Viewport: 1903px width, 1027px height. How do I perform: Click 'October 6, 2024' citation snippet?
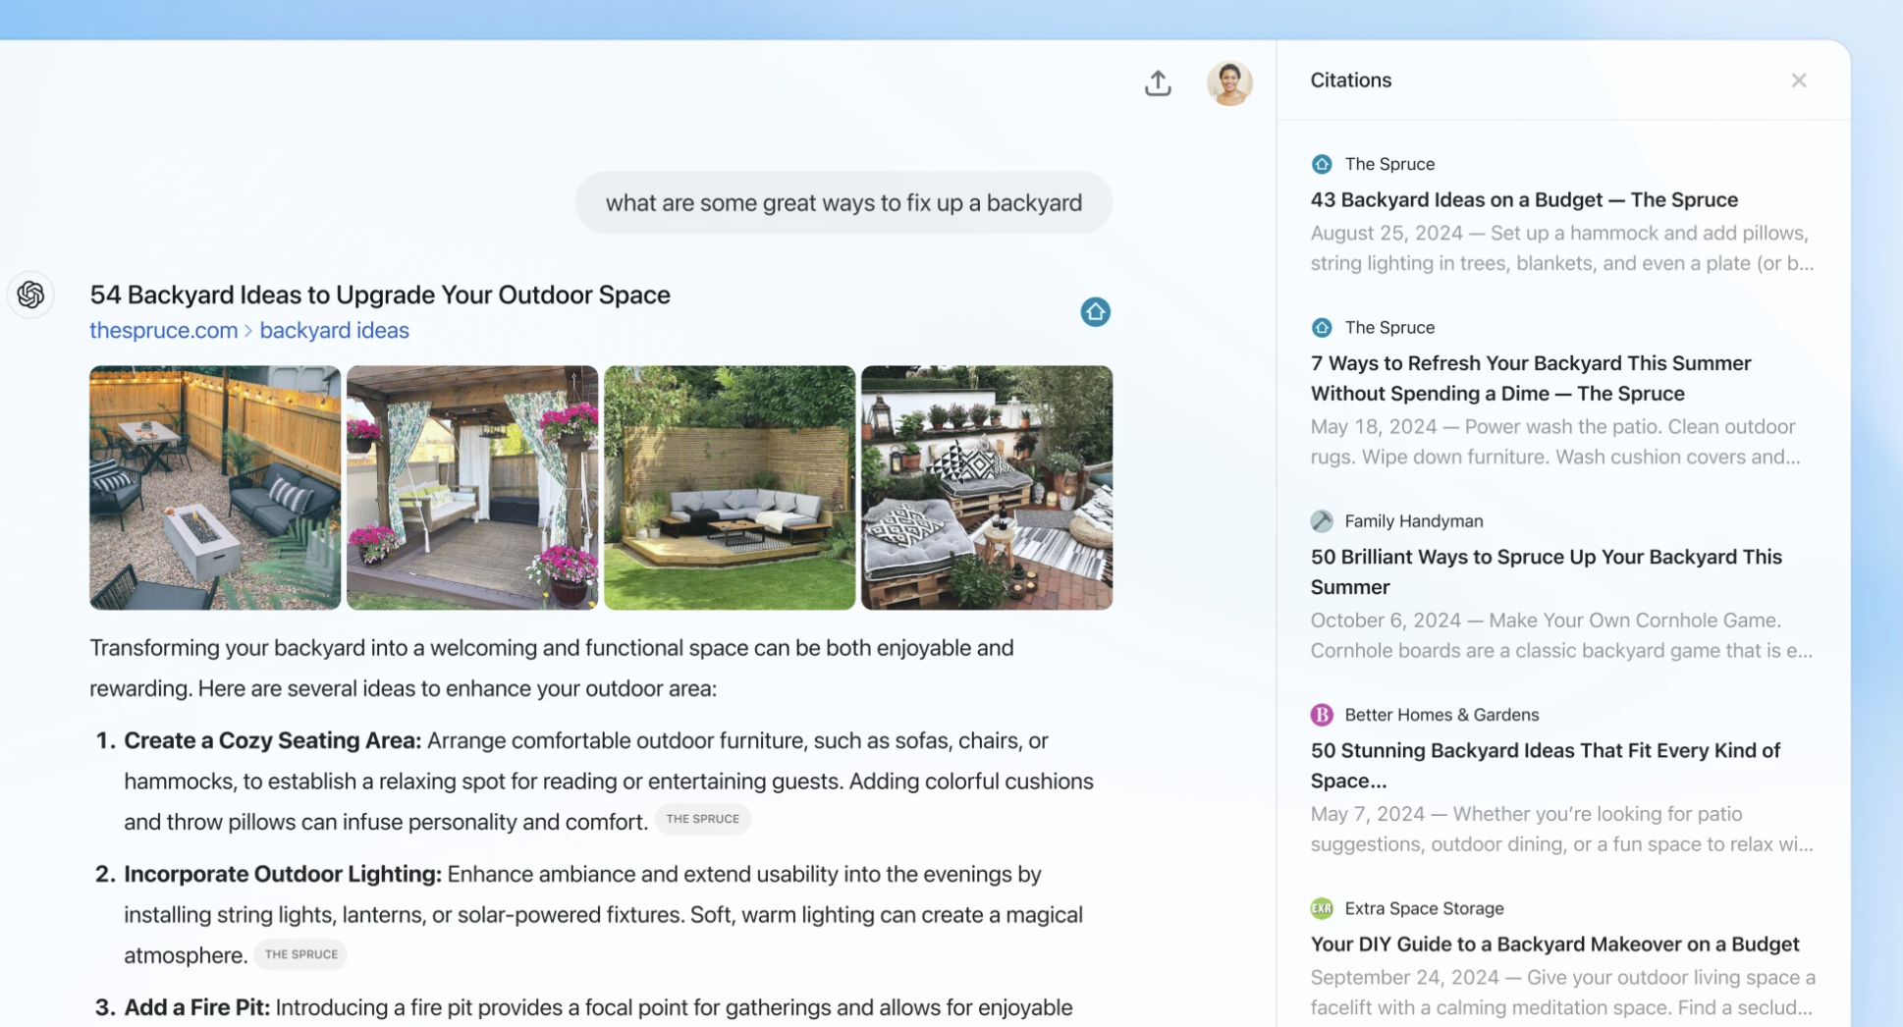pos(1561,635)
